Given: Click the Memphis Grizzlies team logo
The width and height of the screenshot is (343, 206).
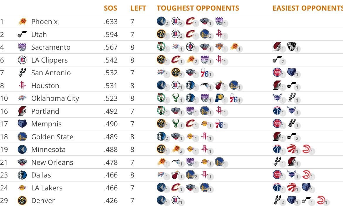Looking at the screenshot, I should tap(22, 124).
